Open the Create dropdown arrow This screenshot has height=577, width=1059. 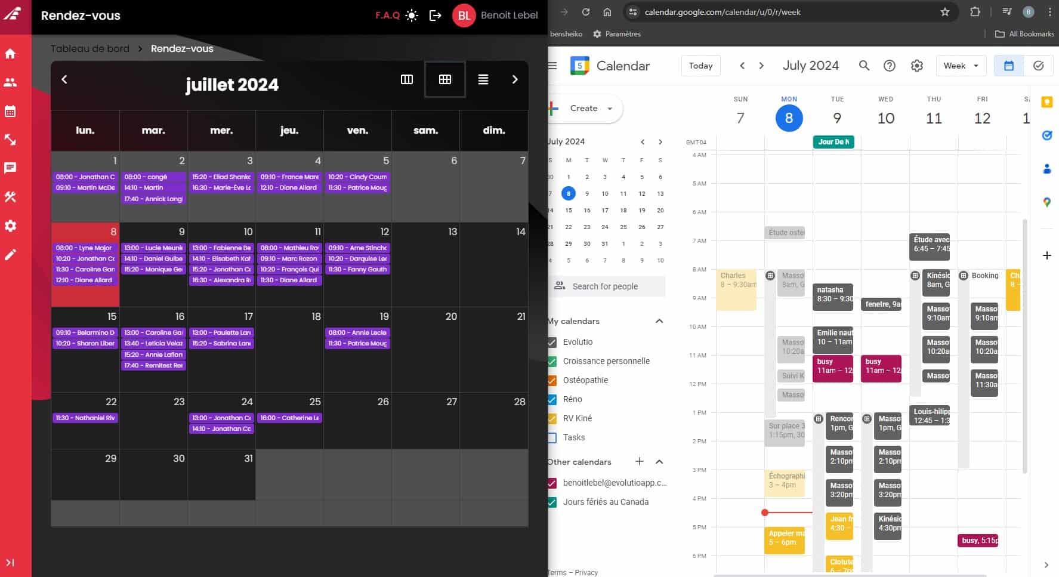(x=610, y=109)
